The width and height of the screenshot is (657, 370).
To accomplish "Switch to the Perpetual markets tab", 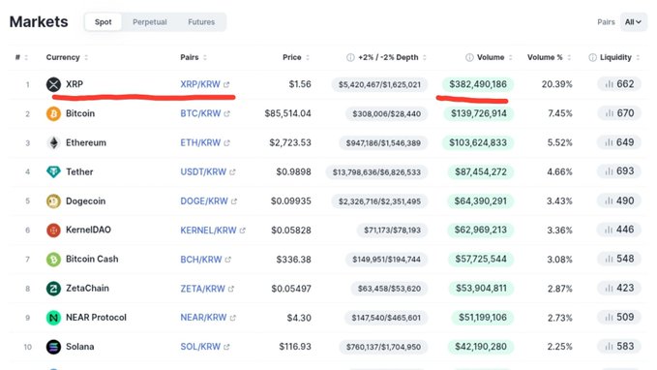I will (x=150, y=22).
